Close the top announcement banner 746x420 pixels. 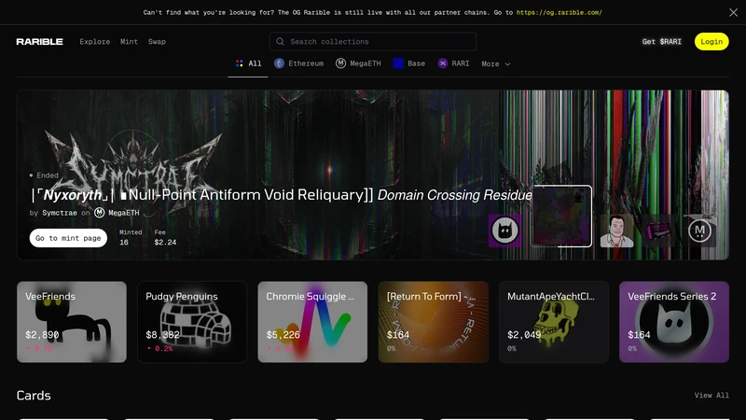point(733,12)
